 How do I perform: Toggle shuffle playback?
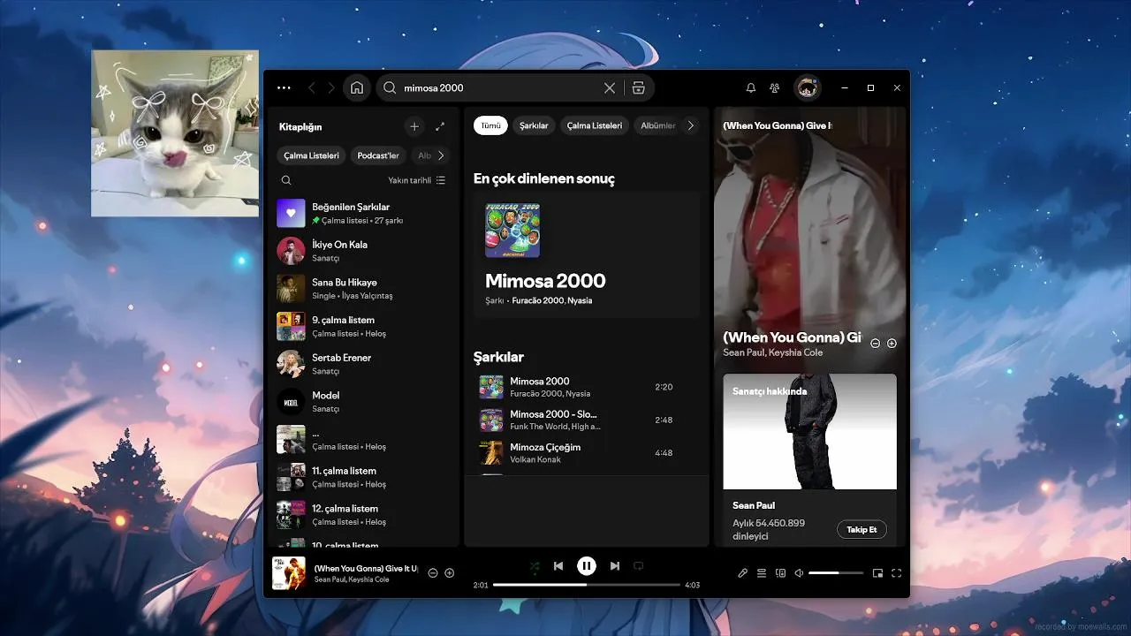pos(535,566)
